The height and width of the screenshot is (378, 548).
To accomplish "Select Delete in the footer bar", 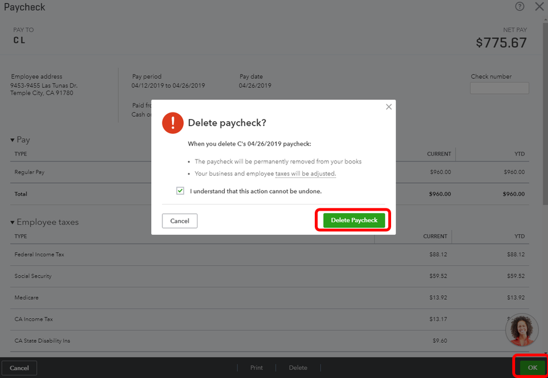I will pyautogui.click(x=298, y=368).
